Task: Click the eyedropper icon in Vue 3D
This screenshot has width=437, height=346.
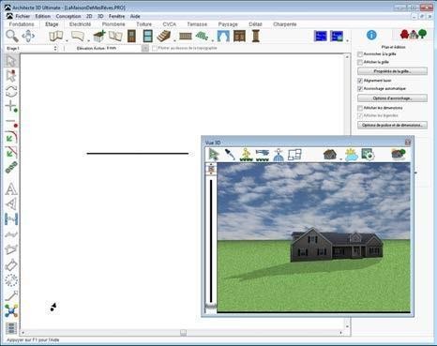Action: click(230, 155)
